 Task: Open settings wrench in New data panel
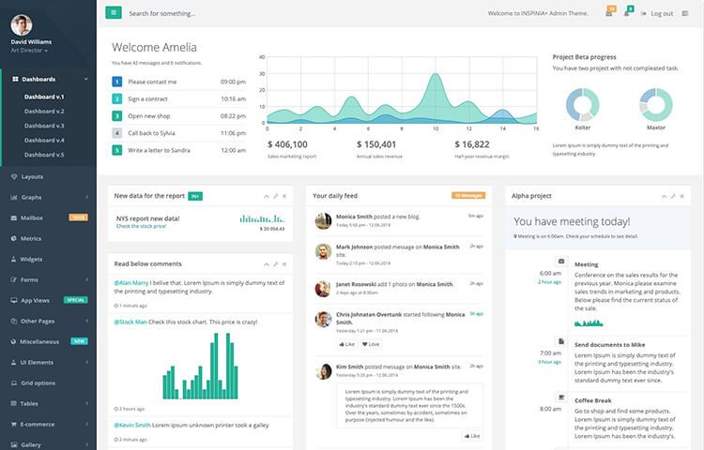[x=276, y=196]
